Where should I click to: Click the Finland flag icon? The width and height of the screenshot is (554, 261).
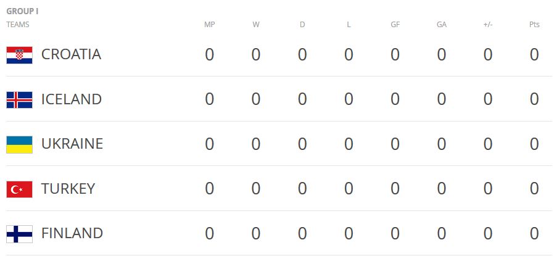point(19,234)
